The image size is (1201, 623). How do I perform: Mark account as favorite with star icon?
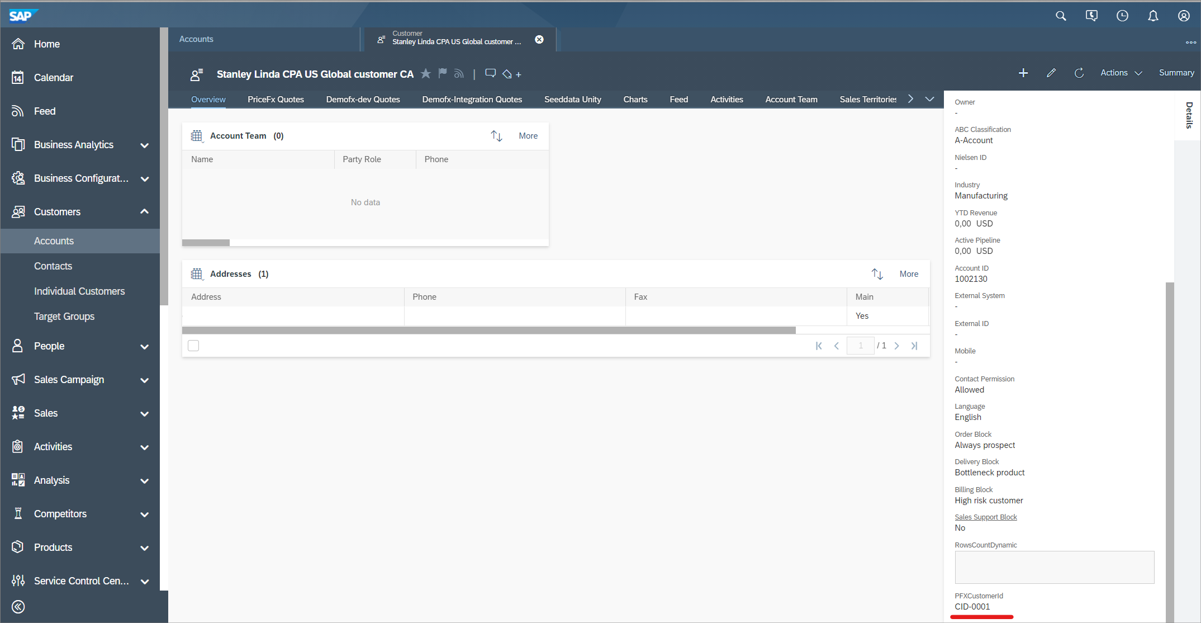coord(426,74)
